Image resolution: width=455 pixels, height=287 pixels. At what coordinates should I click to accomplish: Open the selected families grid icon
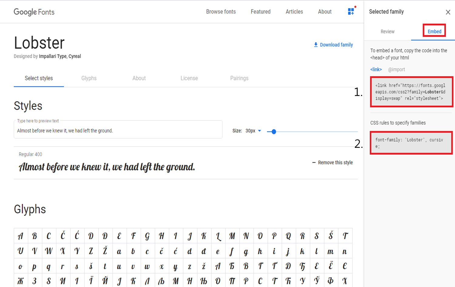[351, 12]
